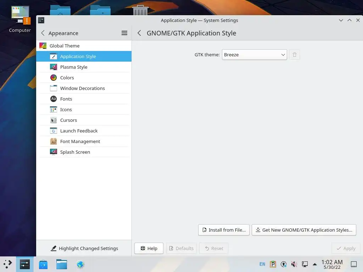The height and width of the screenshot is (272, 363).
Task: Open Discover software center from taskbar
Action: (x=43, y=264)
